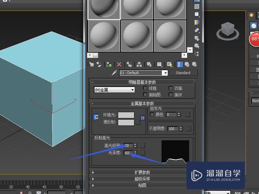The width and height of the screenshot is (259, 194).
Task: Toggle Show End Result icon
Action: pyautogui.click(x=180, y=64)
